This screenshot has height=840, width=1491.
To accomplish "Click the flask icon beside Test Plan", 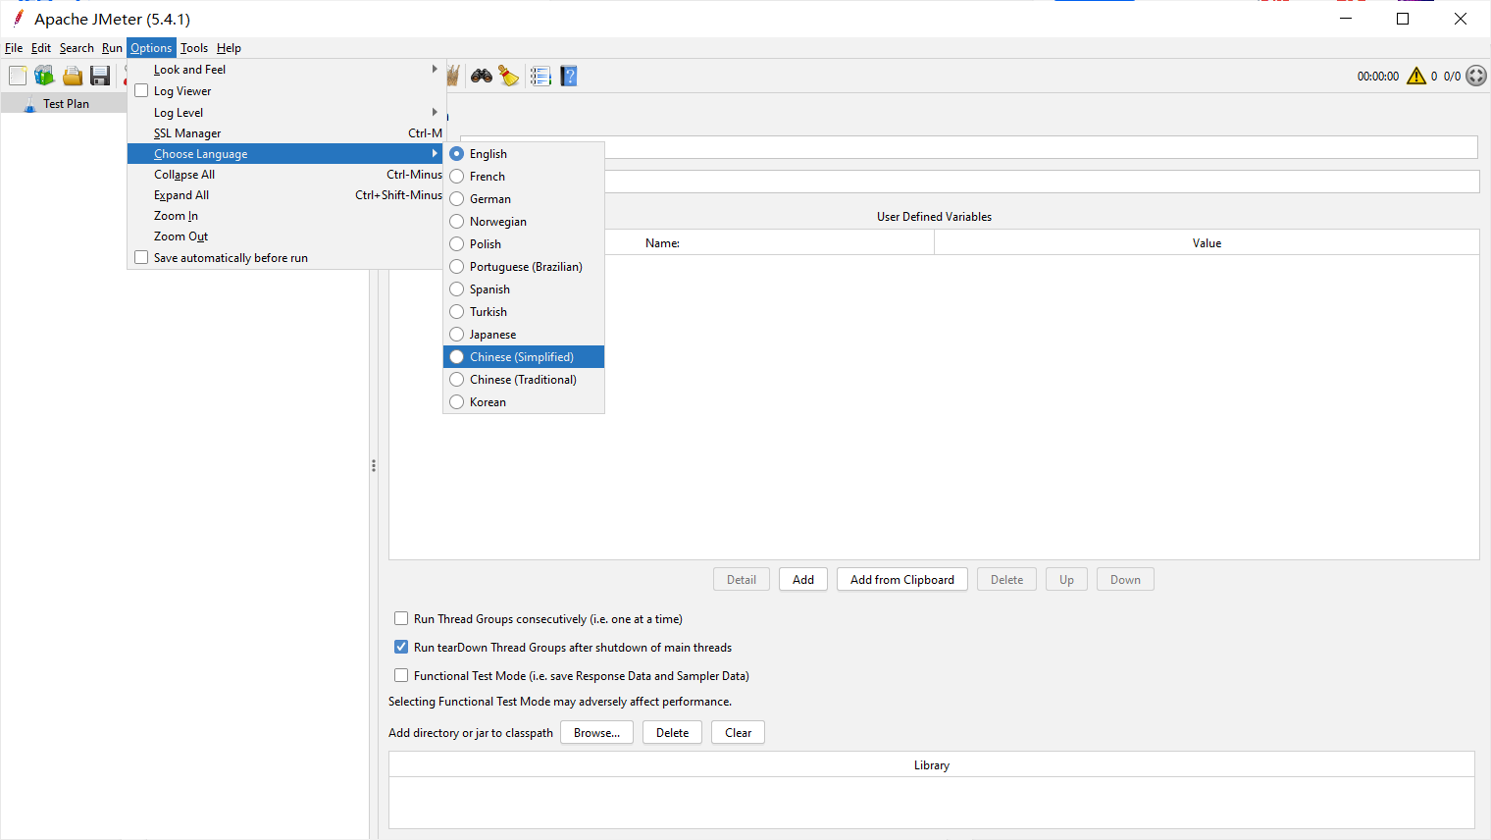I will tap(29, 103).
